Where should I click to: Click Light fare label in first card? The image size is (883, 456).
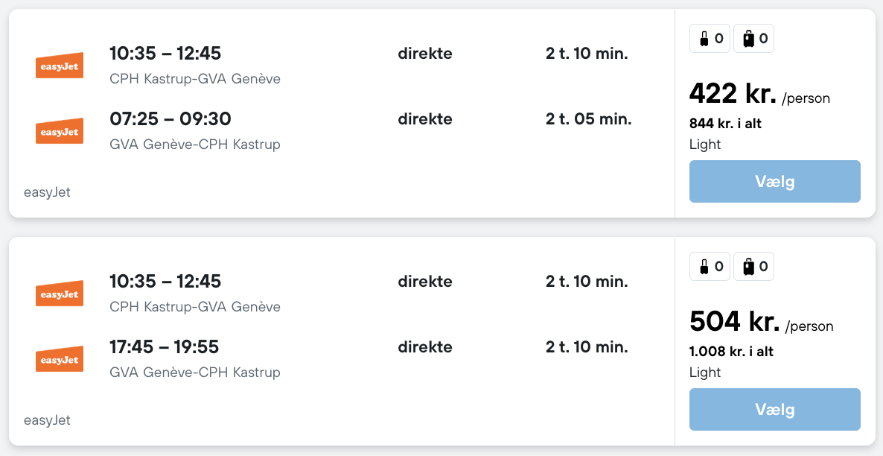tap(705, 145)
